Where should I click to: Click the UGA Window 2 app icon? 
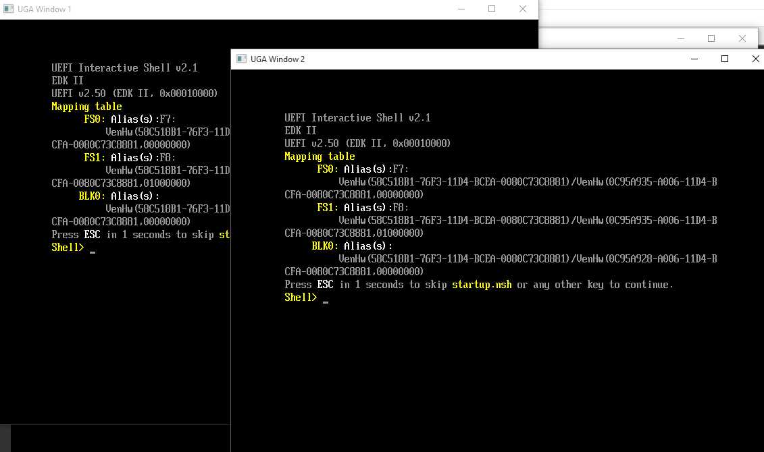241,59
